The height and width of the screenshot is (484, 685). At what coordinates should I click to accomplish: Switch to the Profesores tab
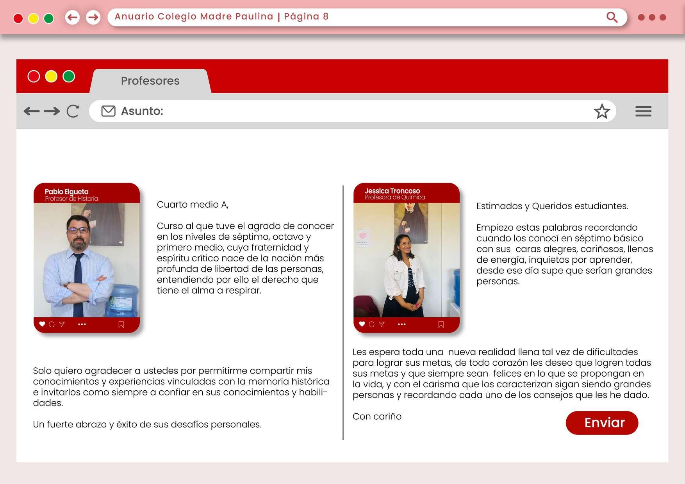[x=150, y=81]
